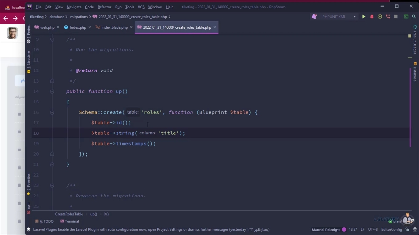Open the Database tool window

coord(415,72)
